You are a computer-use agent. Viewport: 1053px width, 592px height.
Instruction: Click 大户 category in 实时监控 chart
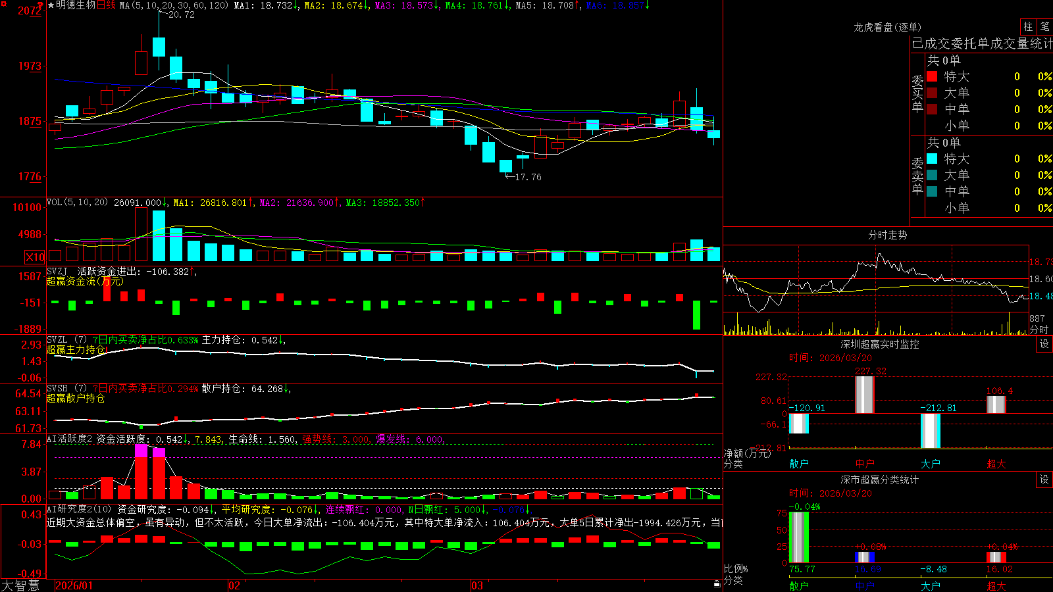[931, 464]
